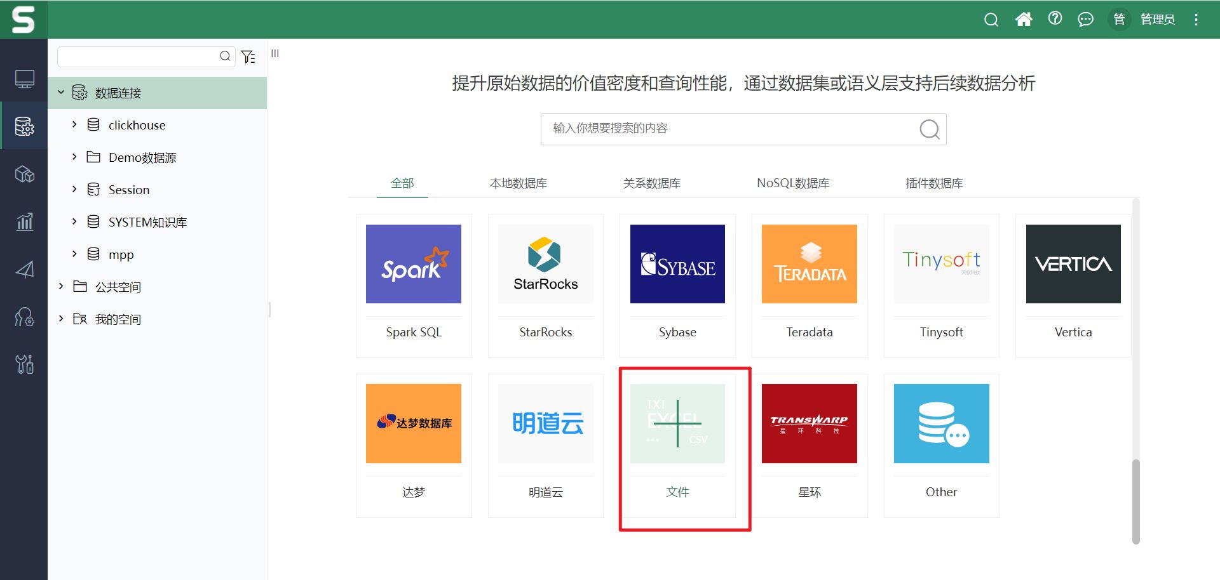This screenshot has height=580, width=1220.
Task: Select Session in the tree
Action: 129,190
